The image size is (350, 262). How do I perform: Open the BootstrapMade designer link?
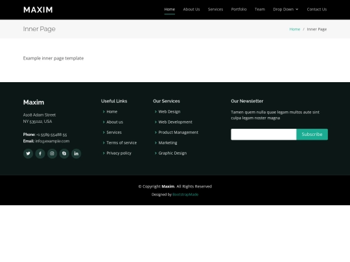(x=185, y=195)
